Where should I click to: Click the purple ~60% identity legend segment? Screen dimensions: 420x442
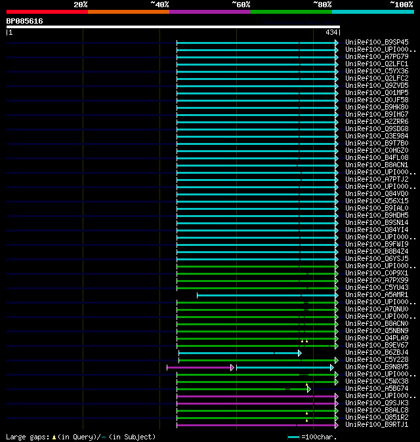[210, 12]
